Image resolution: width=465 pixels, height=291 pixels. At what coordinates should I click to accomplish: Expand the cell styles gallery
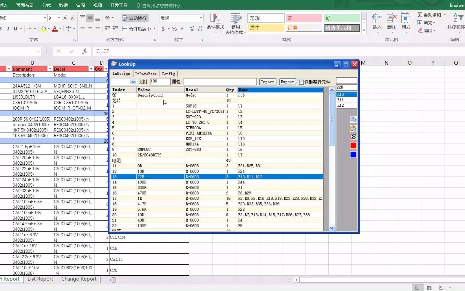(364, 30)
